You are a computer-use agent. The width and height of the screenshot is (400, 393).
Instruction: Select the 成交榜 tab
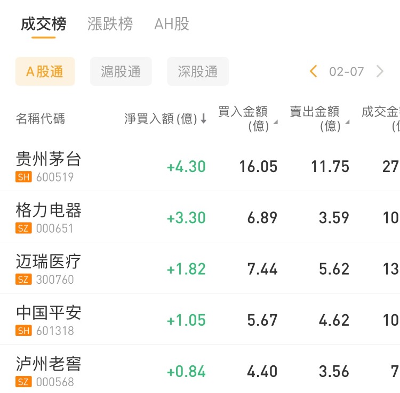pyautogui.click(x=44, y=24)
